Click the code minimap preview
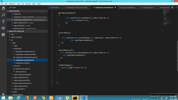 (167, 17)
